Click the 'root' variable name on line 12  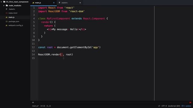click(50, 47)
